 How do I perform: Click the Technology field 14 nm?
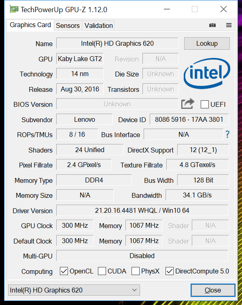(x=80, y=74)
